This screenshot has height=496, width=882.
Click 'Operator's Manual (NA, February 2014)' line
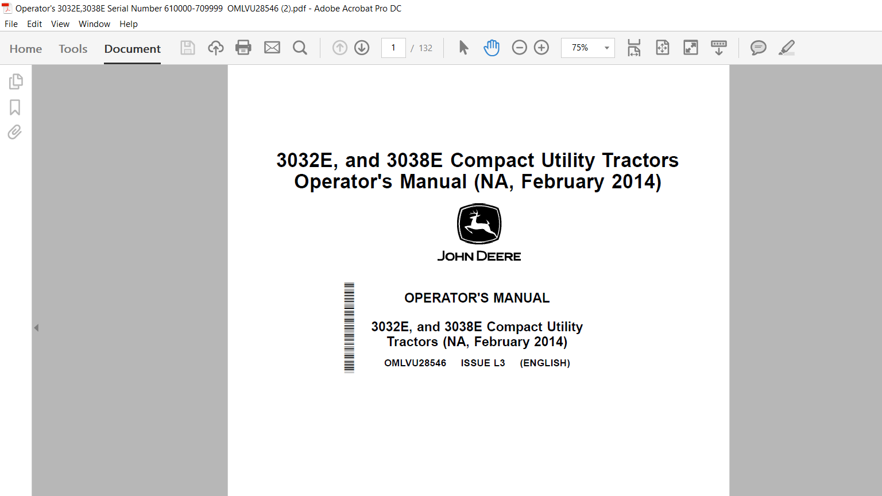click(478, 181)
